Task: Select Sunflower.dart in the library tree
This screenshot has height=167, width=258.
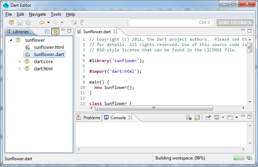Action: 45,54
